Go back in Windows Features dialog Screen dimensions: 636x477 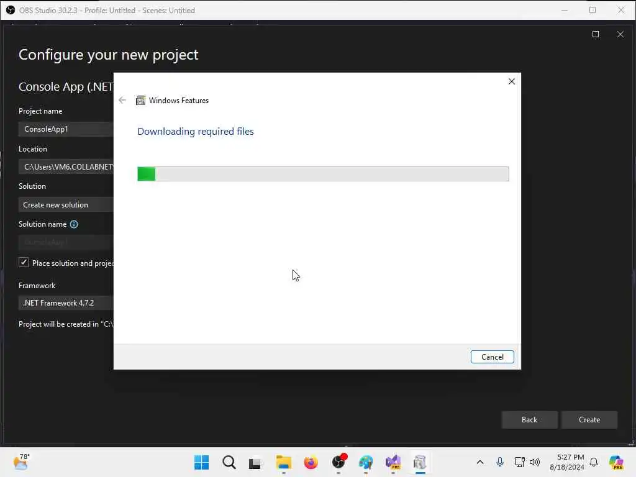coord(122,100)
